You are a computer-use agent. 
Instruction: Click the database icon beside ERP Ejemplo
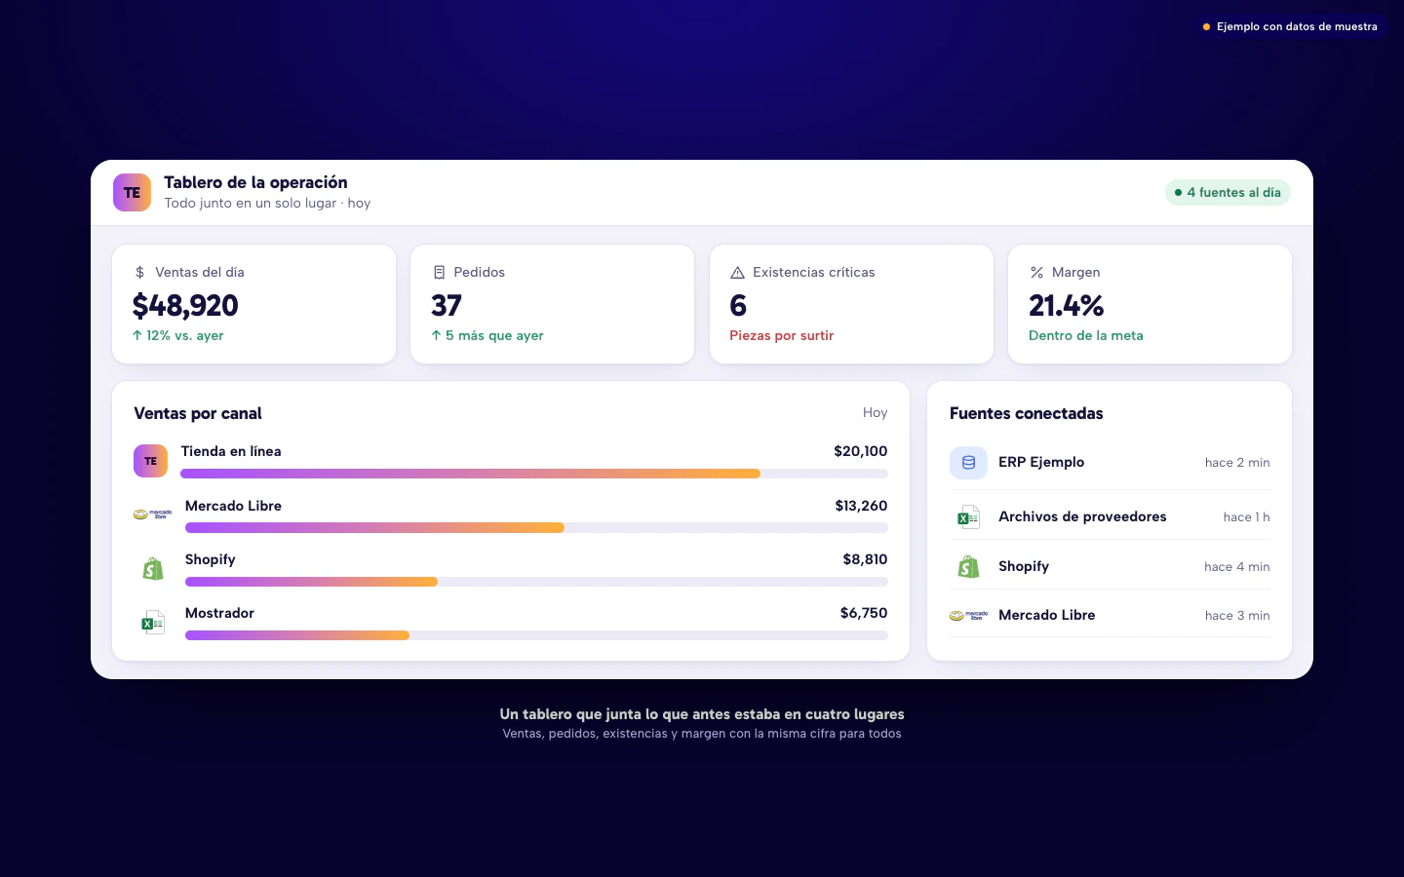tap(968, 463)
